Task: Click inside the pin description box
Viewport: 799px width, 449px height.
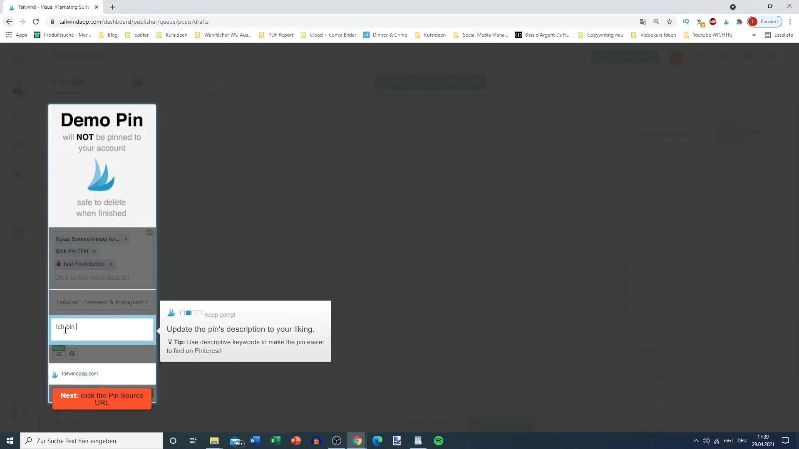Action: (x=102, y=330)
